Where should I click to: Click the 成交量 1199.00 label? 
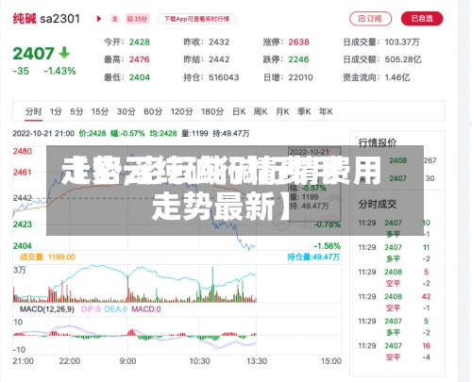pyautogui.click(x=47, y=257)
